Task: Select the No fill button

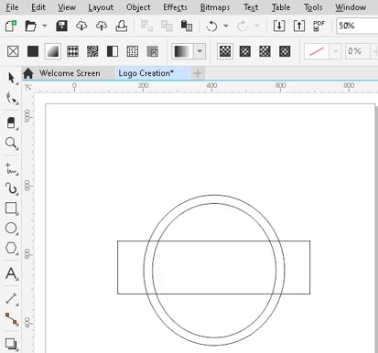Action: pyautogui.click(x=13, y=51)
